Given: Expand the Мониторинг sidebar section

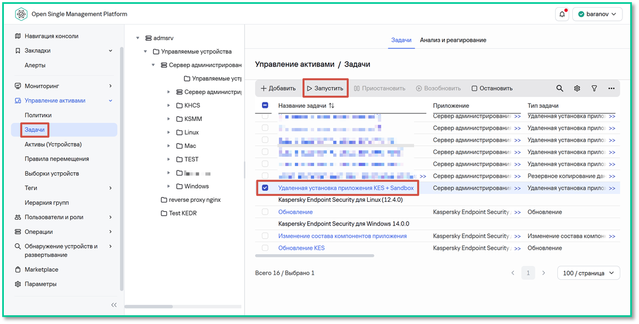Looking at the screenshot, I should click(110, 86).
